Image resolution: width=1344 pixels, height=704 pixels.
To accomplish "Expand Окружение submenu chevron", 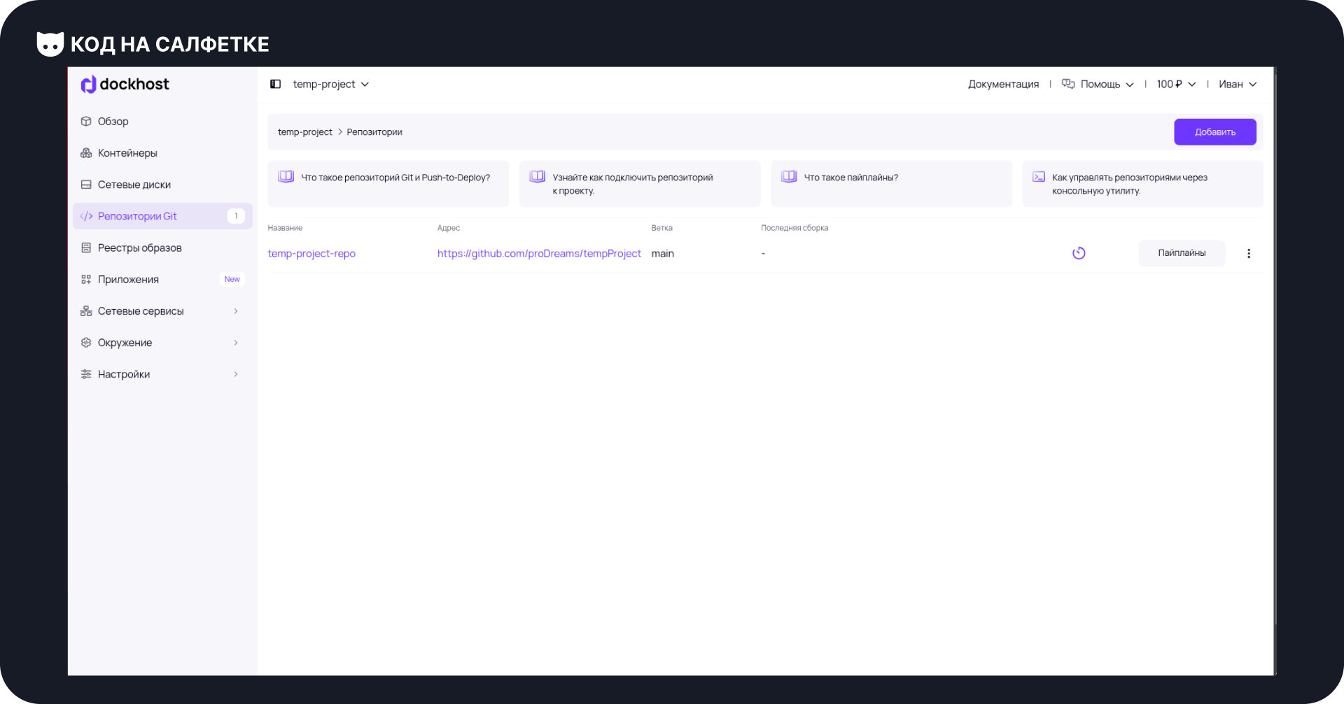I will click(236, 343).
